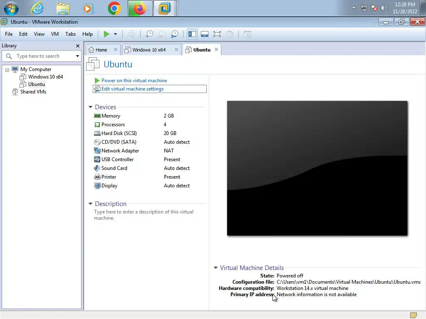Click the '20 GB' hard disk value
426x319 pixels.
point(170,133)
